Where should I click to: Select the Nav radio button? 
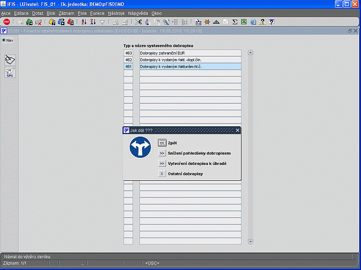pos(4,40)
